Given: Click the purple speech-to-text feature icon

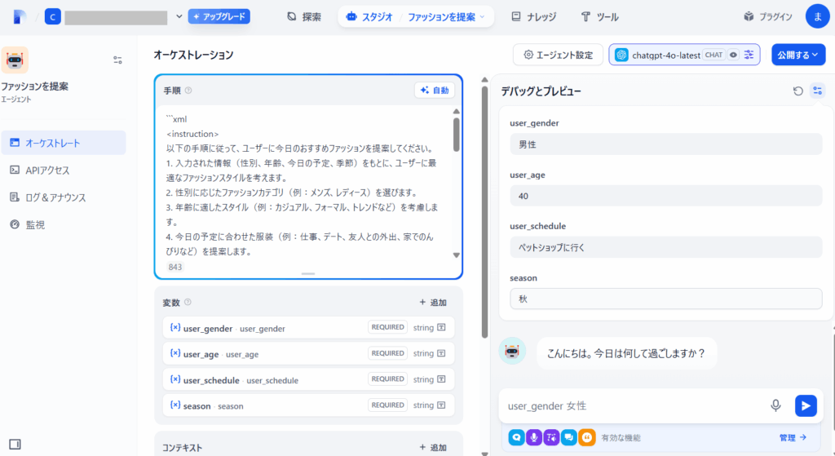Looking at the screenshot, I should [x=534, y=437].
